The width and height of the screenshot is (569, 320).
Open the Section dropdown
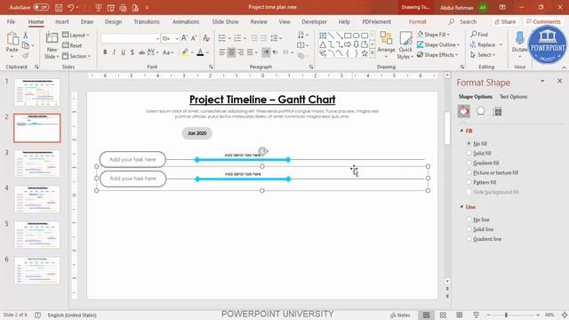[76, 56]
